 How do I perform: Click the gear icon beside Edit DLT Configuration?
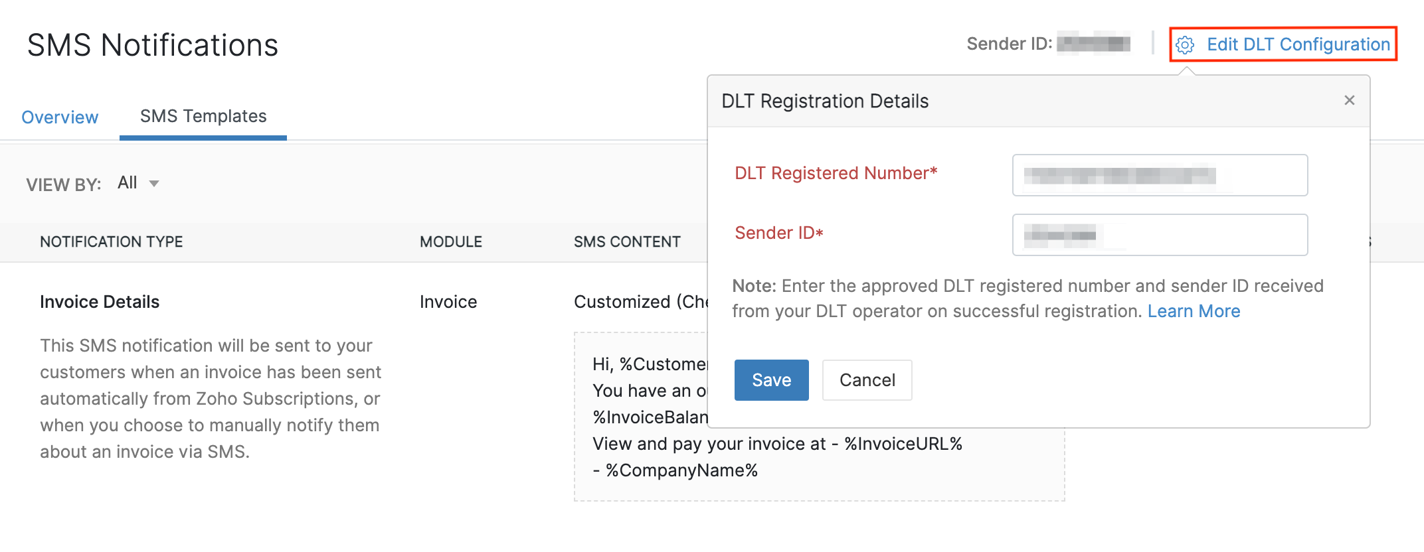[1186, 44]
